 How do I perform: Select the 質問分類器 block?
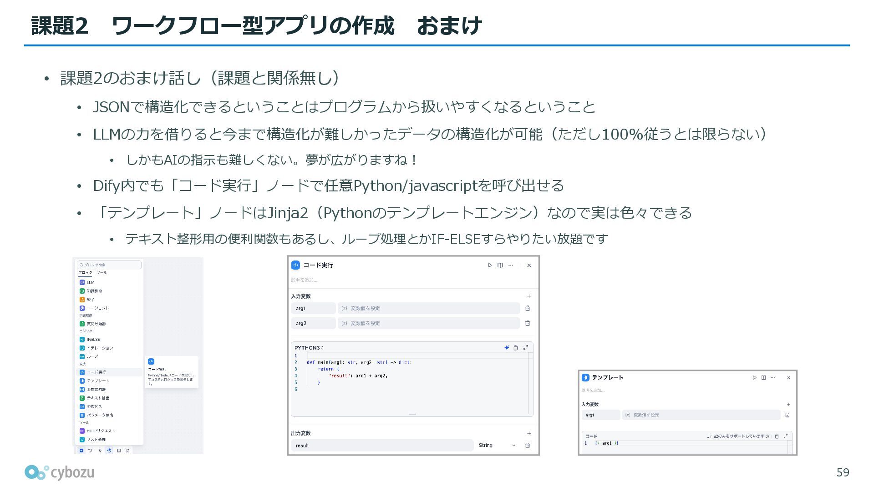click(110, 324)
